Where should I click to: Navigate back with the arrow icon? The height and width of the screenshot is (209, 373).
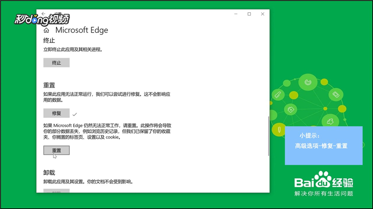click(43, 14)
